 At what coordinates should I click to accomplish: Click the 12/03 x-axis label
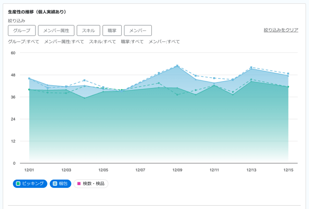pyautogui.click(x=66, y=170)
